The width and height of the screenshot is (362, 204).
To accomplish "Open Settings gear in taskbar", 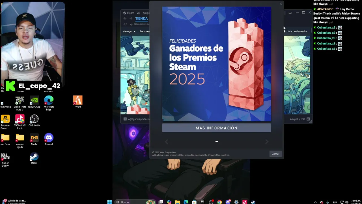I will click(x=236, y=202).
